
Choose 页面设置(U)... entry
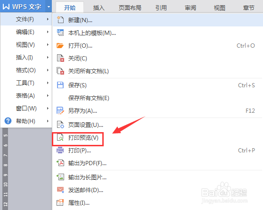[158, 125]
